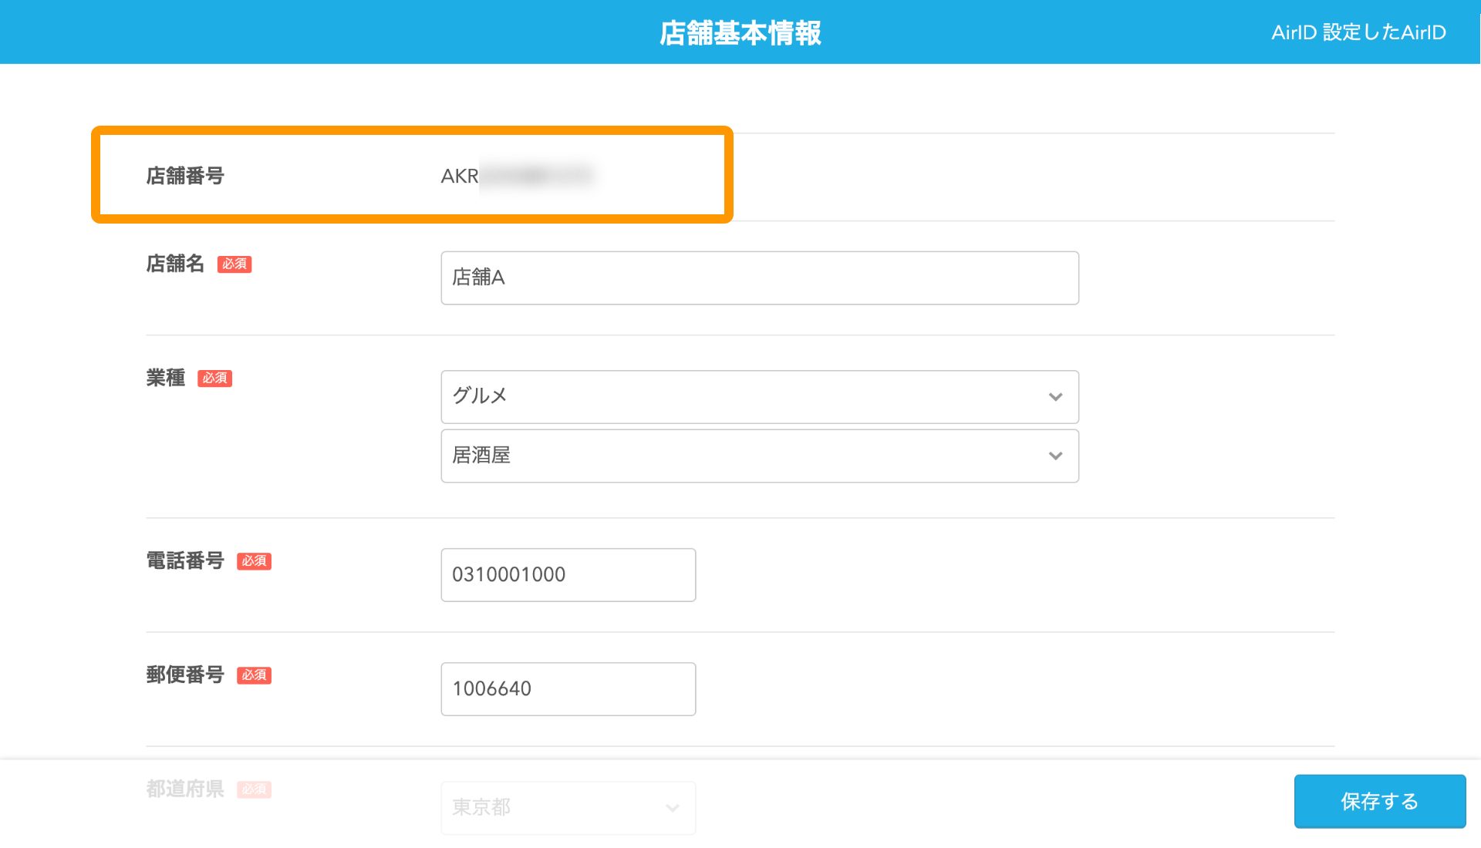This screenshot has height=848, width=1481.
Task: Open the AirID 設定したAirID account link
Action: (1358, 32)
